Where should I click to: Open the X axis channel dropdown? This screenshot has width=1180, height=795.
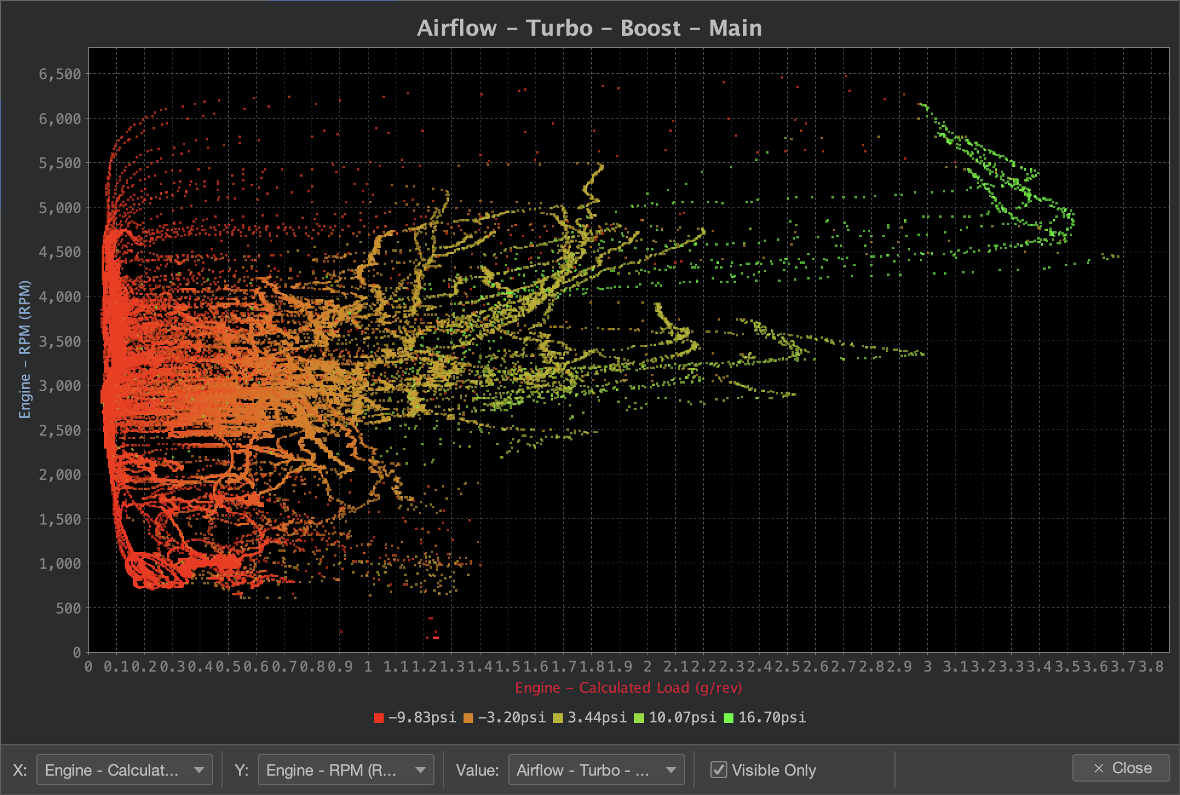(x=124, y=770)
